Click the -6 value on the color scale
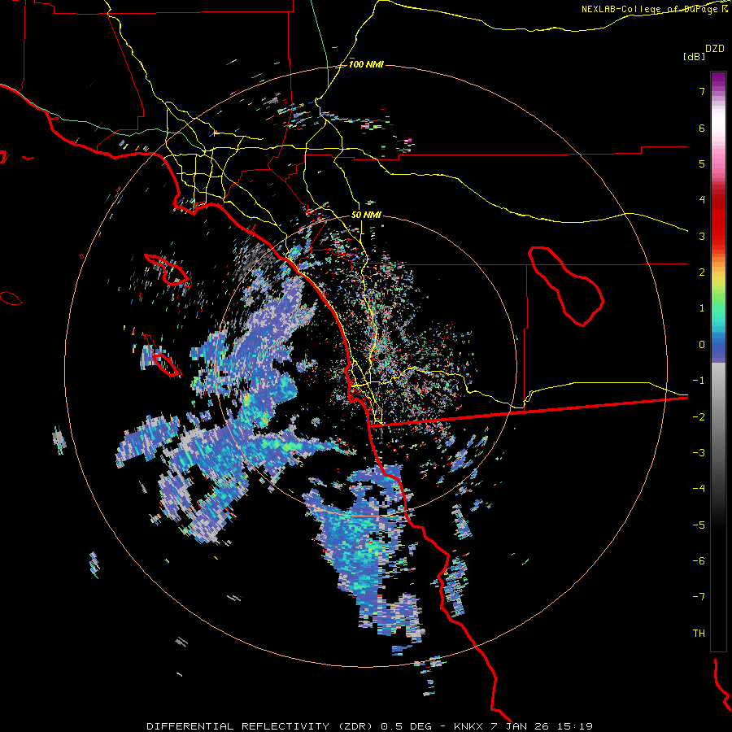The height and width of the screenshot is (732, 732). click(x=699, y=561)
